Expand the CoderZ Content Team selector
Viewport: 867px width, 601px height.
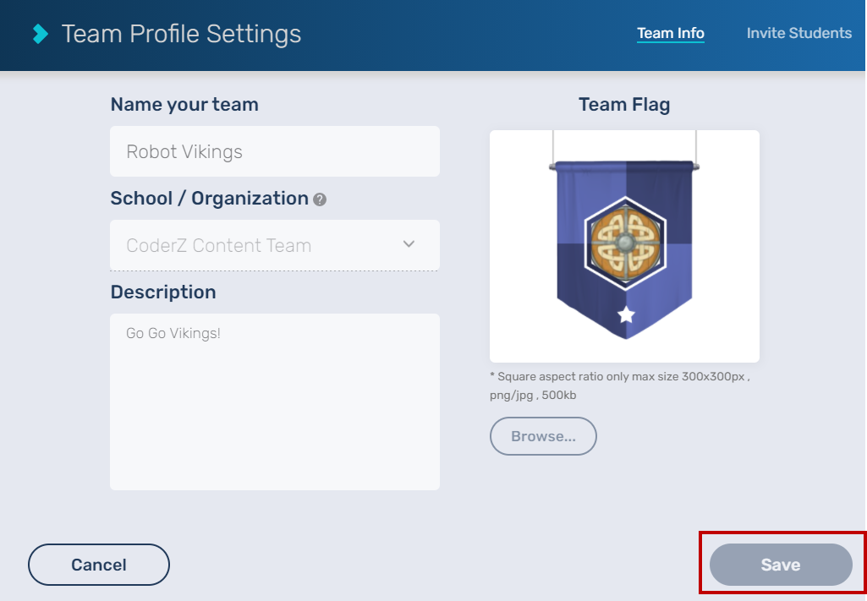pos(275,245)
